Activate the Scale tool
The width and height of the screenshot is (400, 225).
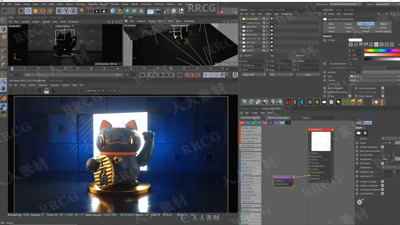click(x=35, y=11)
